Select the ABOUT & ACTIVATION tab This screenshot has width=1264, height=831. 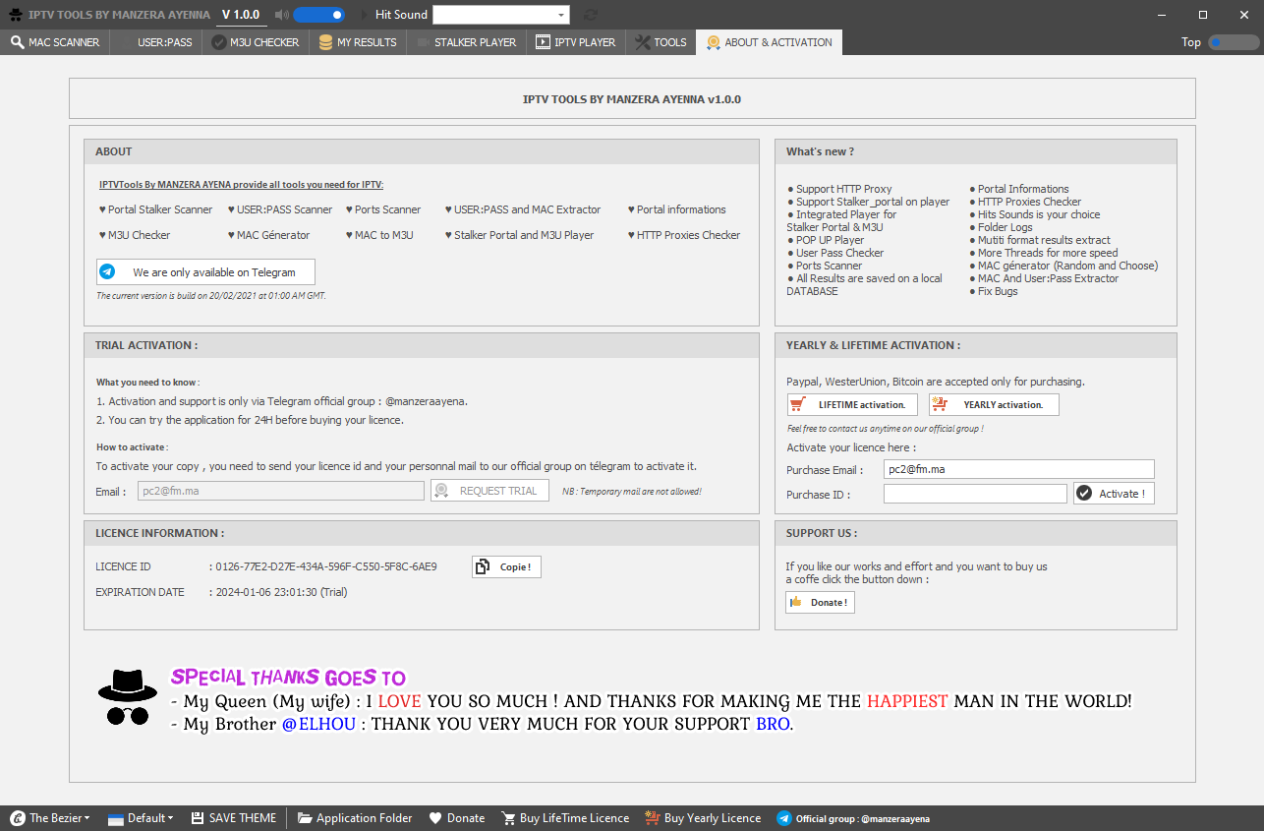[x=769, y=42]
